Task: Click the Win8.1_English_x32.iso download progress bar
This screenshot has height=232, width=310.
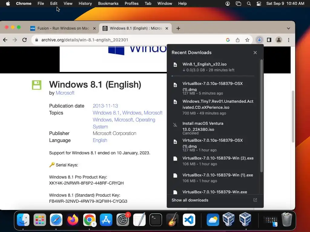Action: (x=213, y=76)
